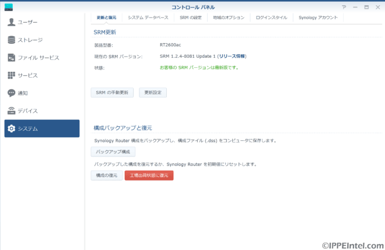This screenshot has width=385, height=250.
Task: Click the user silhouette icon in sidebar
Action: (11, 22)
